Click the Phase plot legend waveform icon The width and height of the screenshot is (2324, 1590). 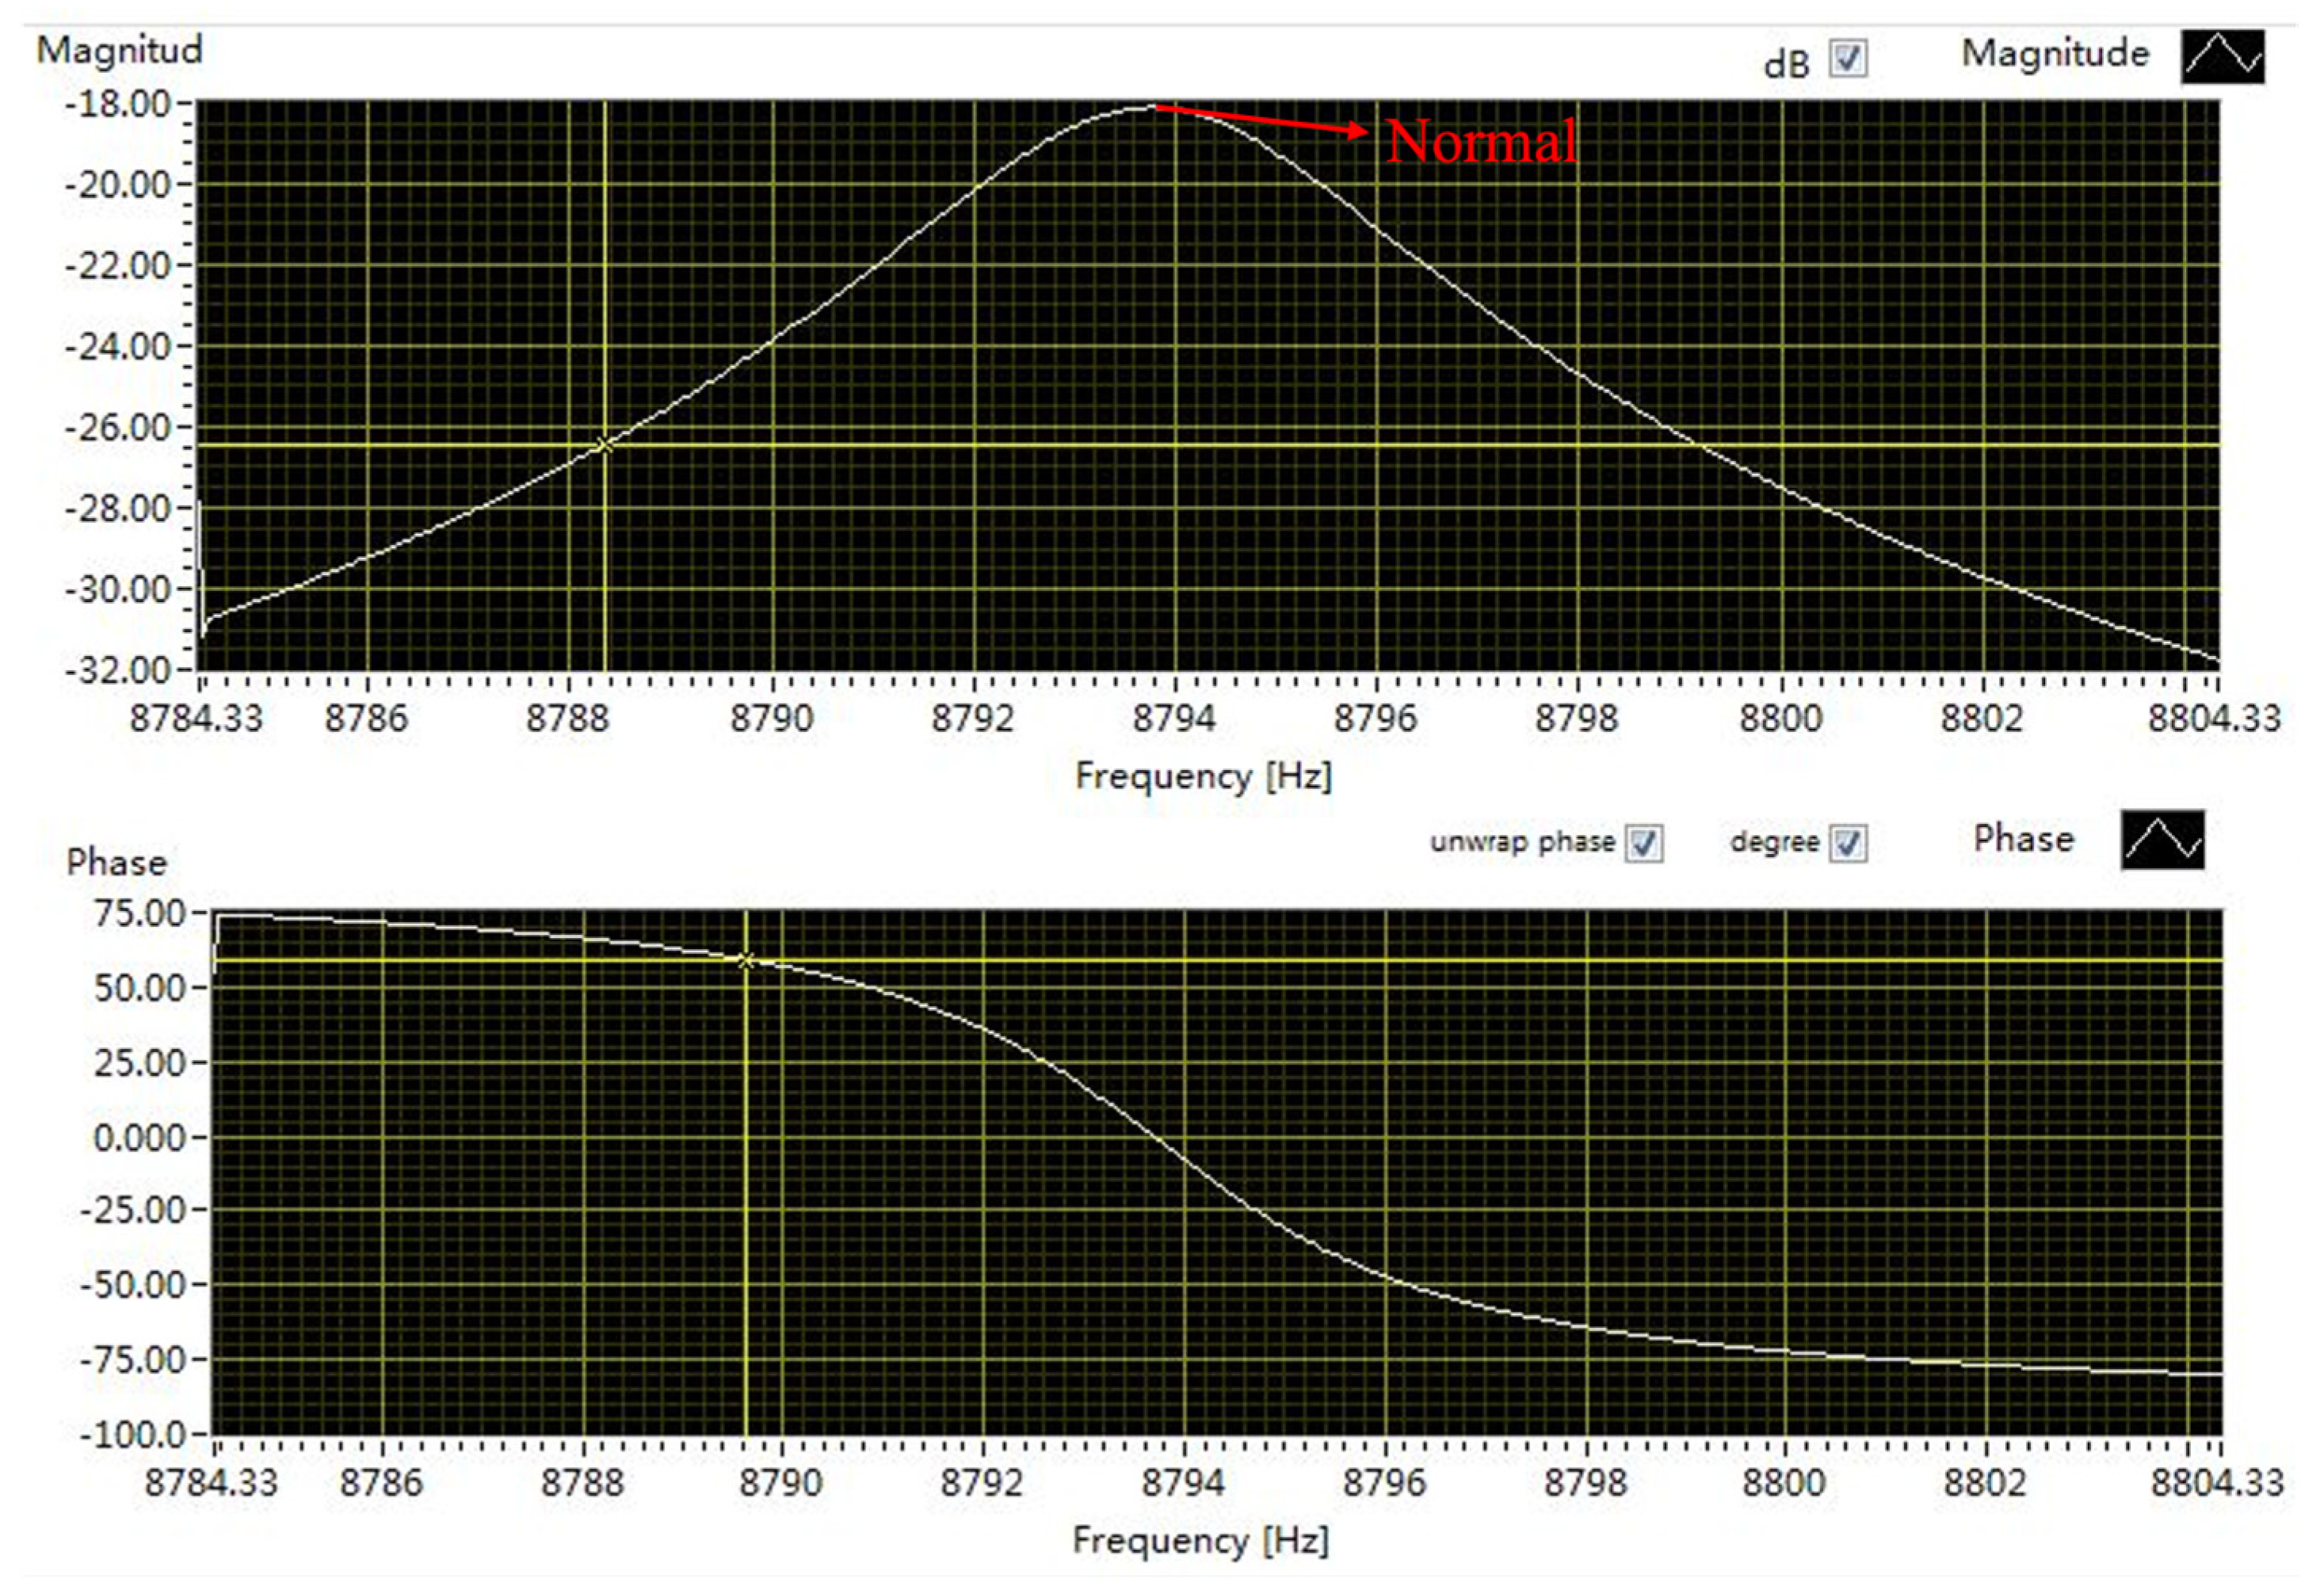click(2162, 840)
